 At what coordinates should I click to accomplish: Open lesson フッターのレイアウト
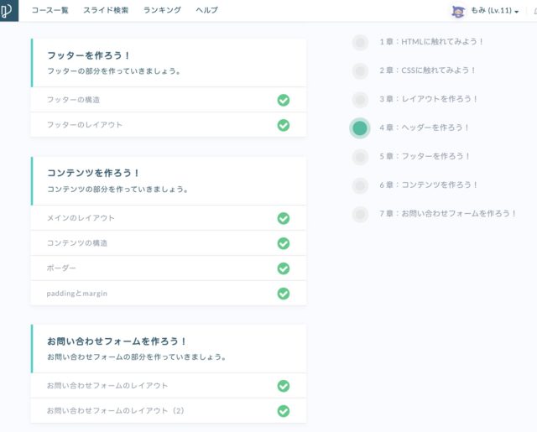click(168, 125)
